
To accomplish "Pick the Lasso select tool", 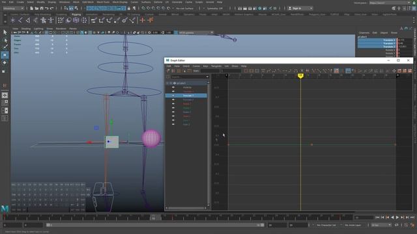I will pos(5,40).
